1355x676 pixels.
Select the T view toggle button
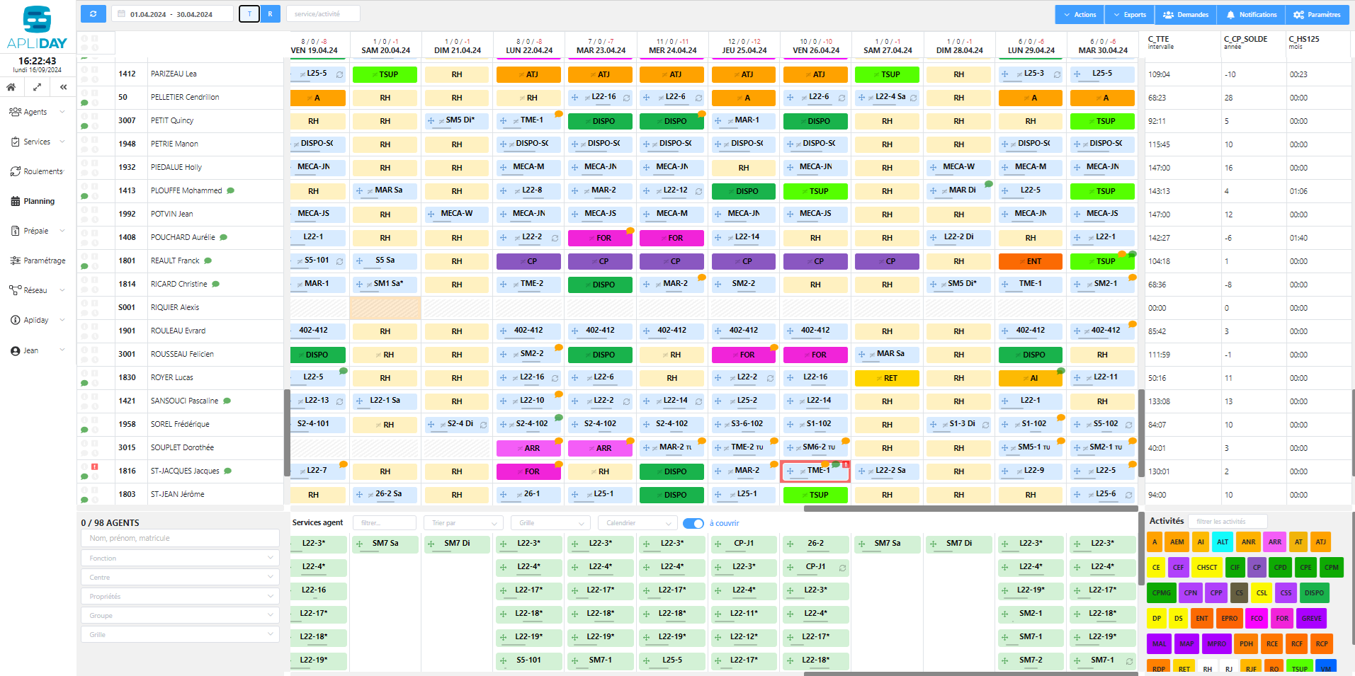pyautogui.click(x=249, y=14)
